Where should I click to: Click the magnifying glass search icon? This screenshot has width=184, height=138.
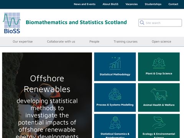142,23
